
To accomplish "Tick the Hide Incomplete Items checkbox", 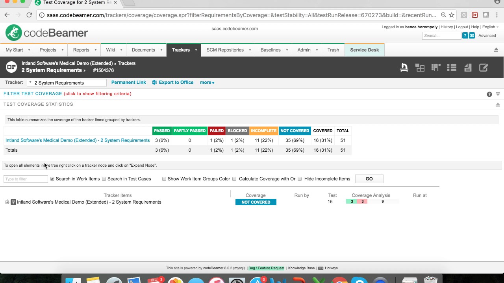I will pos(300,179).
